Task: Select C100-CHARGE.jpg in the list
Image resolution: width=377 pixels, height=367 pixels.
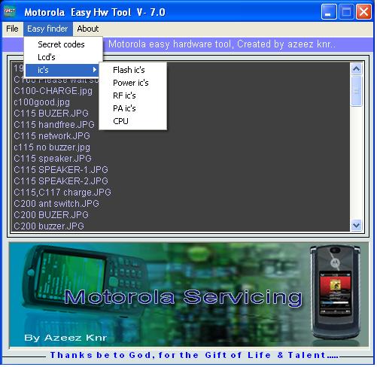Action: (53, 91)
